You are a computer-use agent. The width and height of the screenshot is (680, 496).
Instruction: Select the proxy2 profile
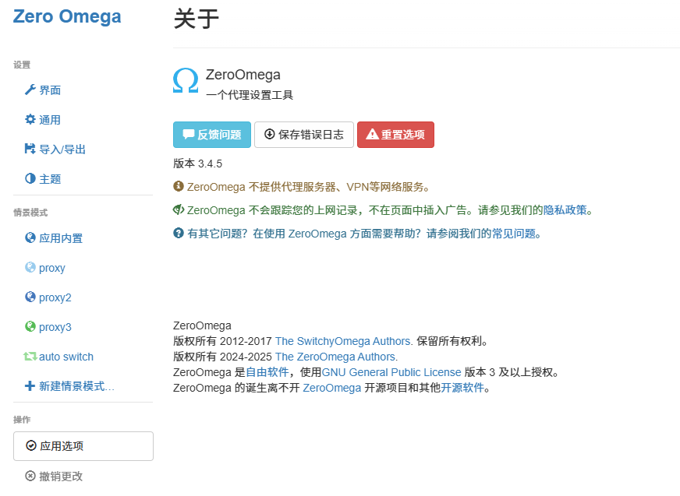(x=53, y=297)
